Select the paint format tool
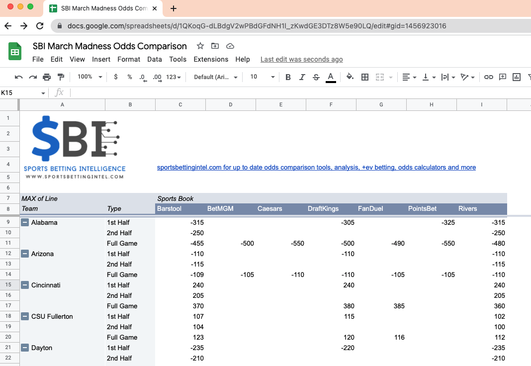This screenshot has width=531, height=366. tap(61, 77)
